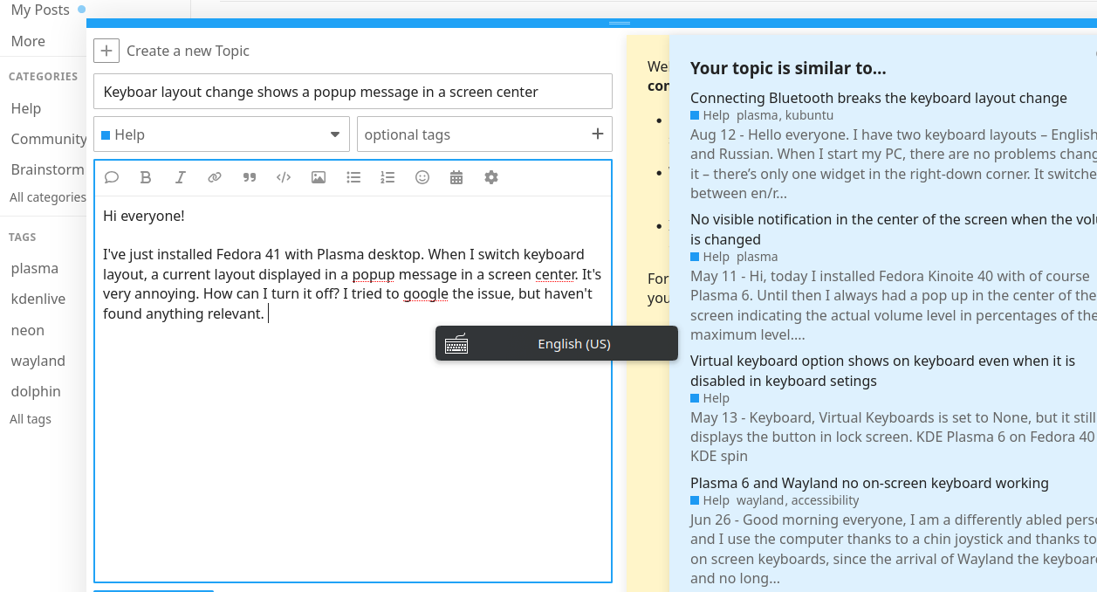The width and height of the screenshot is (1097, 592).
Task: Apply italic formatting in composer toolbar
Action: pyautogui.click(x=181, y=177)
